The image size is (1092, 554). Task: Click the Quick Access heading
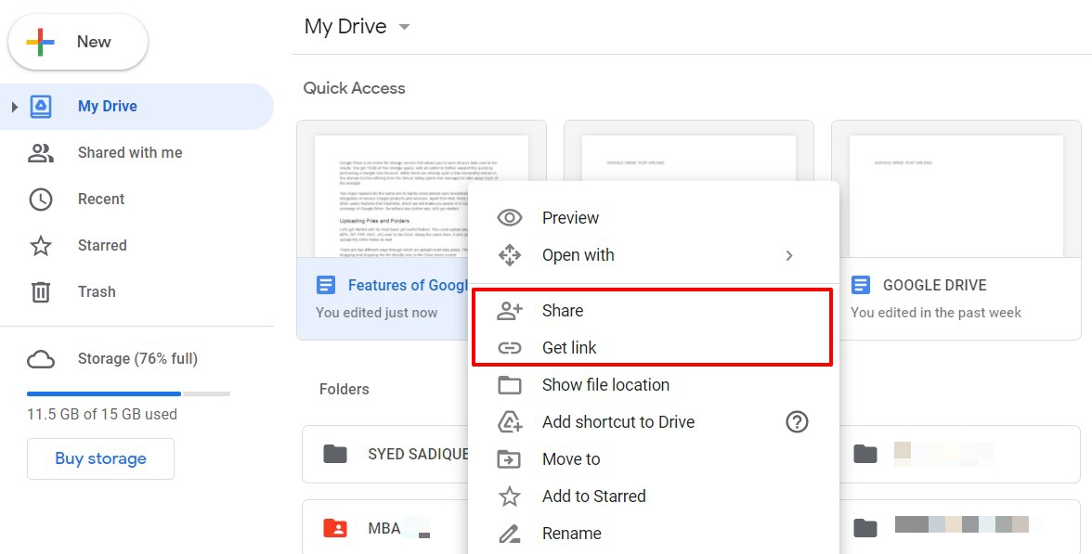(354, 88)
